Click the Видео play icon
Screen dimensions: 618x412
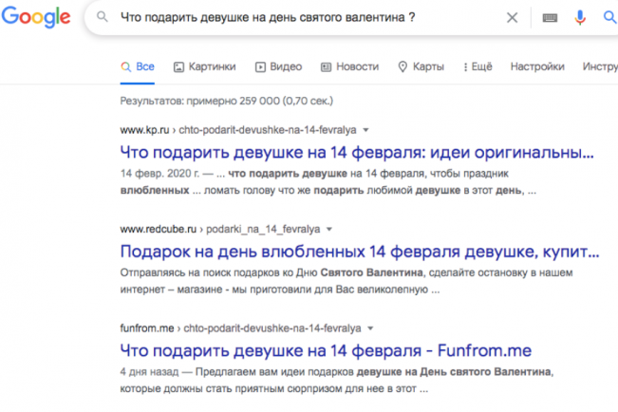point(260,67)
